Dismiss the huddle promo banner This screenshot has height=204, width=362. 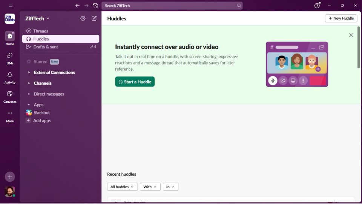351,35
